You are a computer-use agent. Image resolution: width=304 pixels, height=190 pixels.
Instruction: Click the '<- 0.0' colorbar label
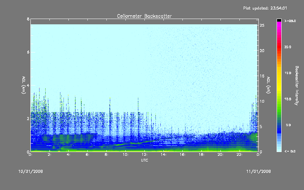point(290,151)
